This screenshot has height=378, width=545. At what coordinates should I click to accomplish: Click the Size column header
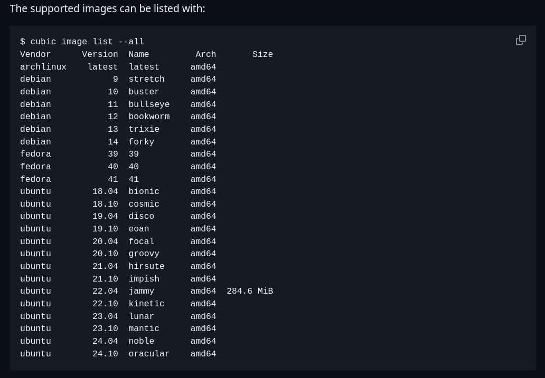(x=262, y=54)
